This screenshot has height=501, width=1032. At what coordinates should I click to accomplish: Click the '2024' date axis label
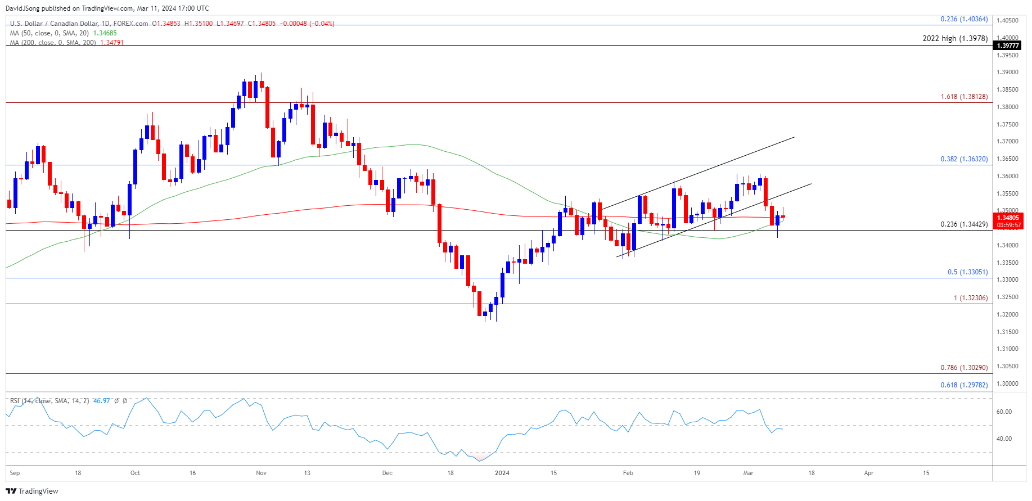point(502,473)
